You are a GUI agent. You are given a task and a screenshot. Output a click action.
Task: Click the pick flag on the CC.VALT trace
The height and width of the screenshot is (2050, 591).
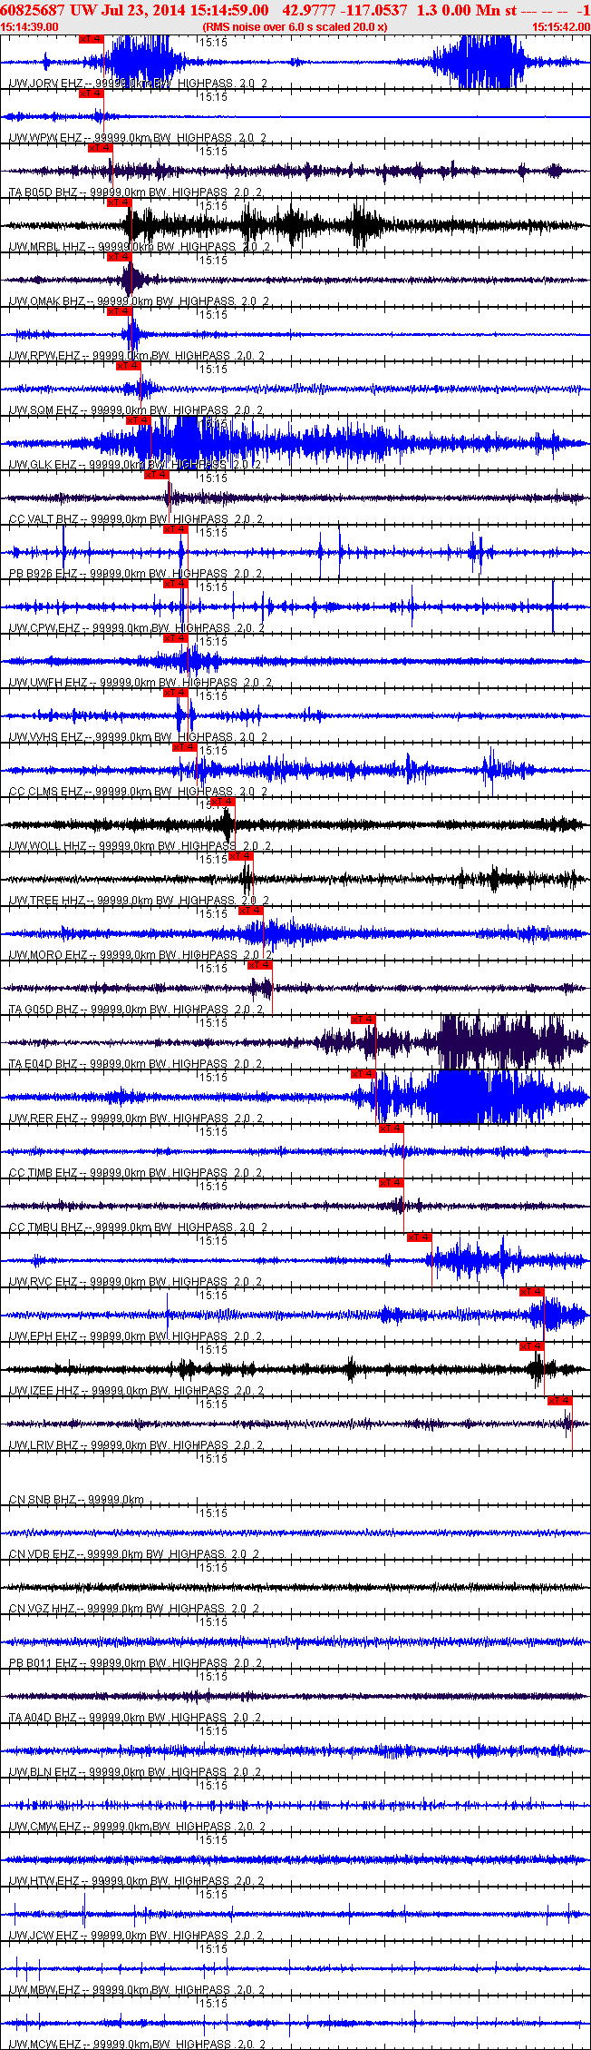(157, 475)
